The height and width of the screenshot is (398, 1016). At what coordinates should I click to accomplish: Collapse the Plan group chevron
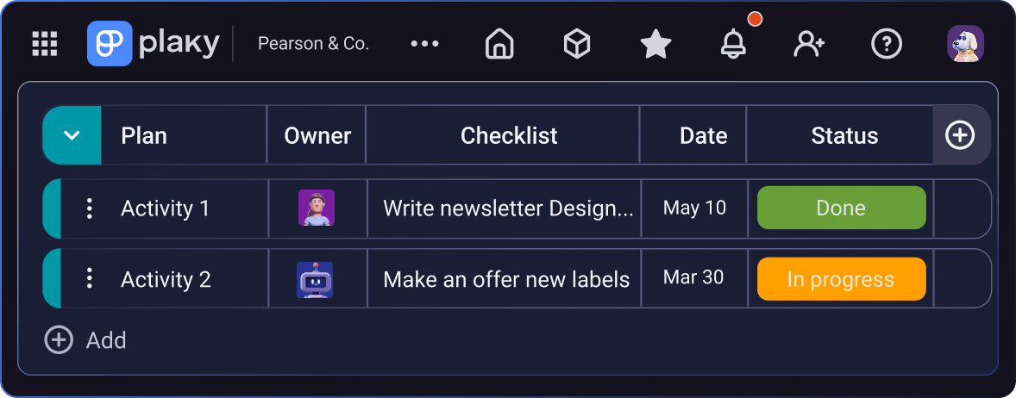tap(72, 135)
